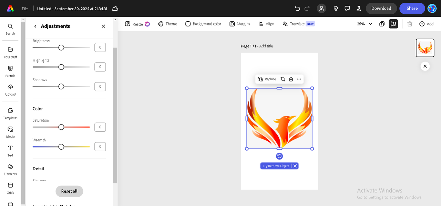Open the Templates panel

[10, 114]
